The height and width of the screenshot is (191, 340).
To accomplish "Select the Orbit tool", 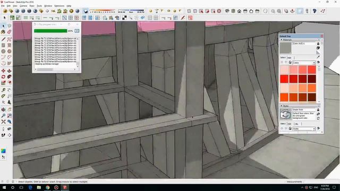I will point(3,110).
